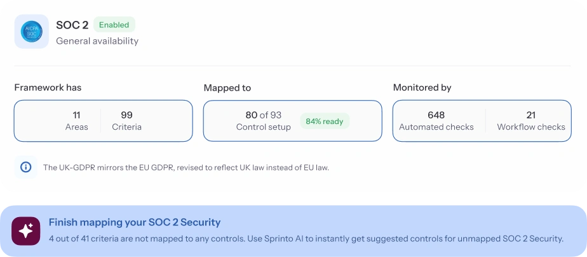The width and height of the screenshot is (587, 257).
Task: Click the Monitored by section label
Action: (422, 87)
